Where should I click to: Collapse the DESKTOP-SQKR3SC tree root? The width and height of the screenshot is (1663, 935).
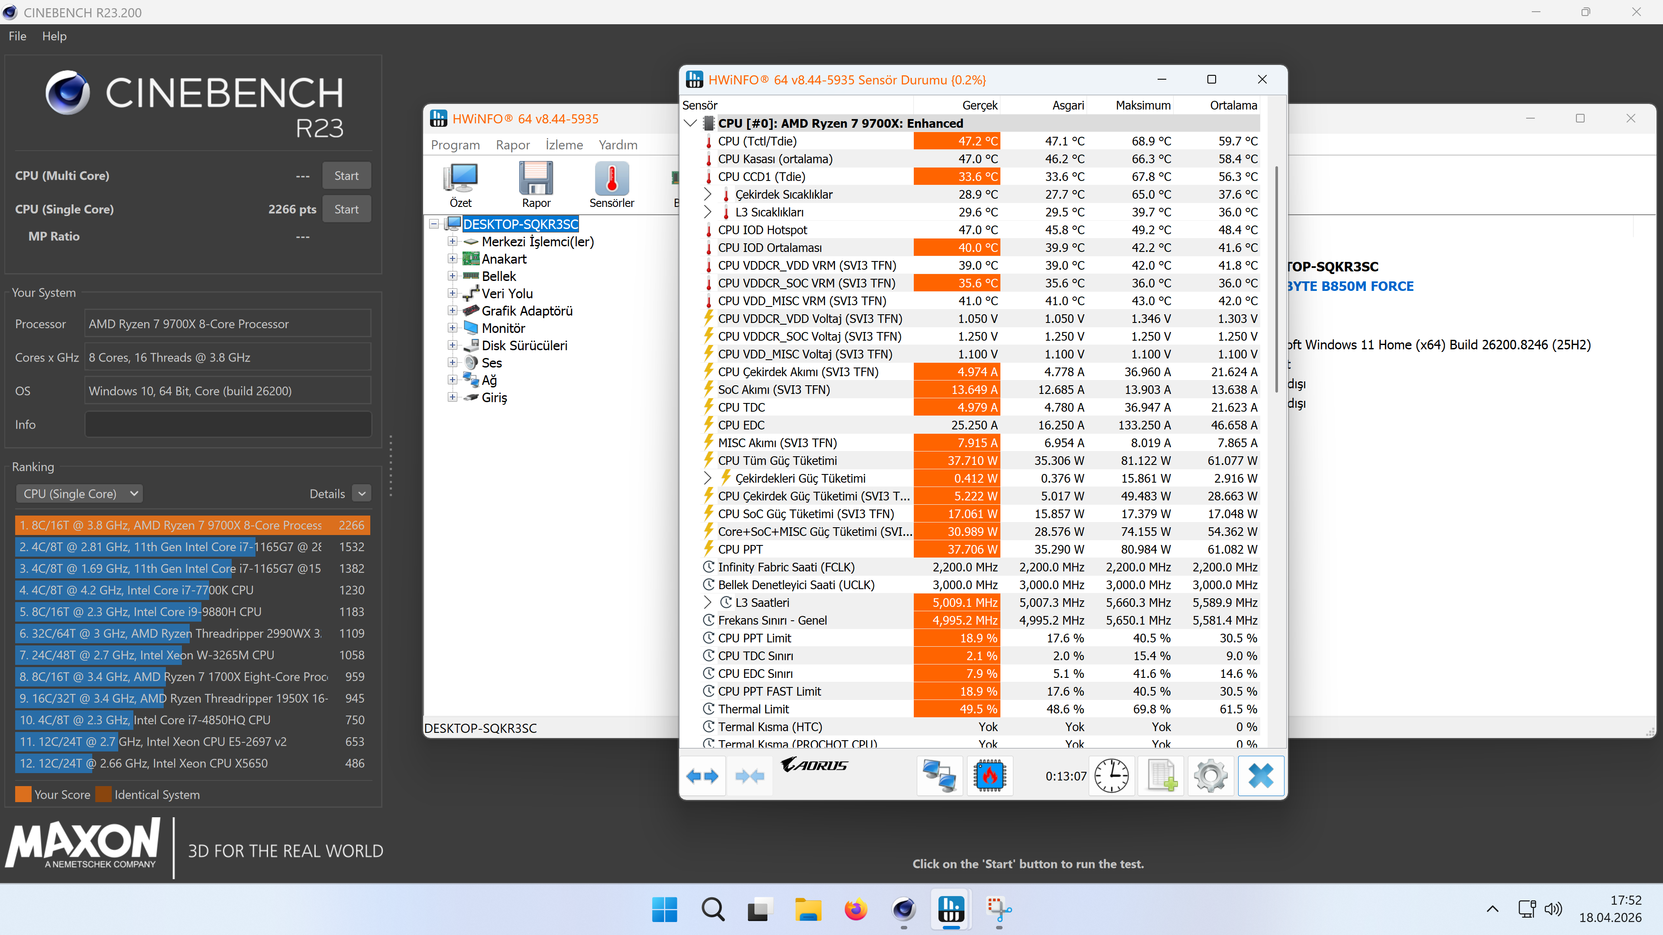click(x=434, y=224)
